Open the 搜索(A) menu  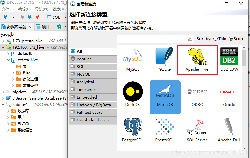[x=59, y=9]
